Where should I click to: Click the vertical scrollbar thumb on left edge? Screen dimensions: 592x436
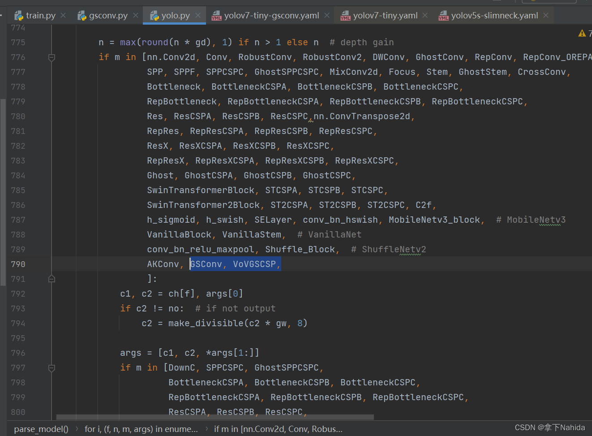point(3,192)
